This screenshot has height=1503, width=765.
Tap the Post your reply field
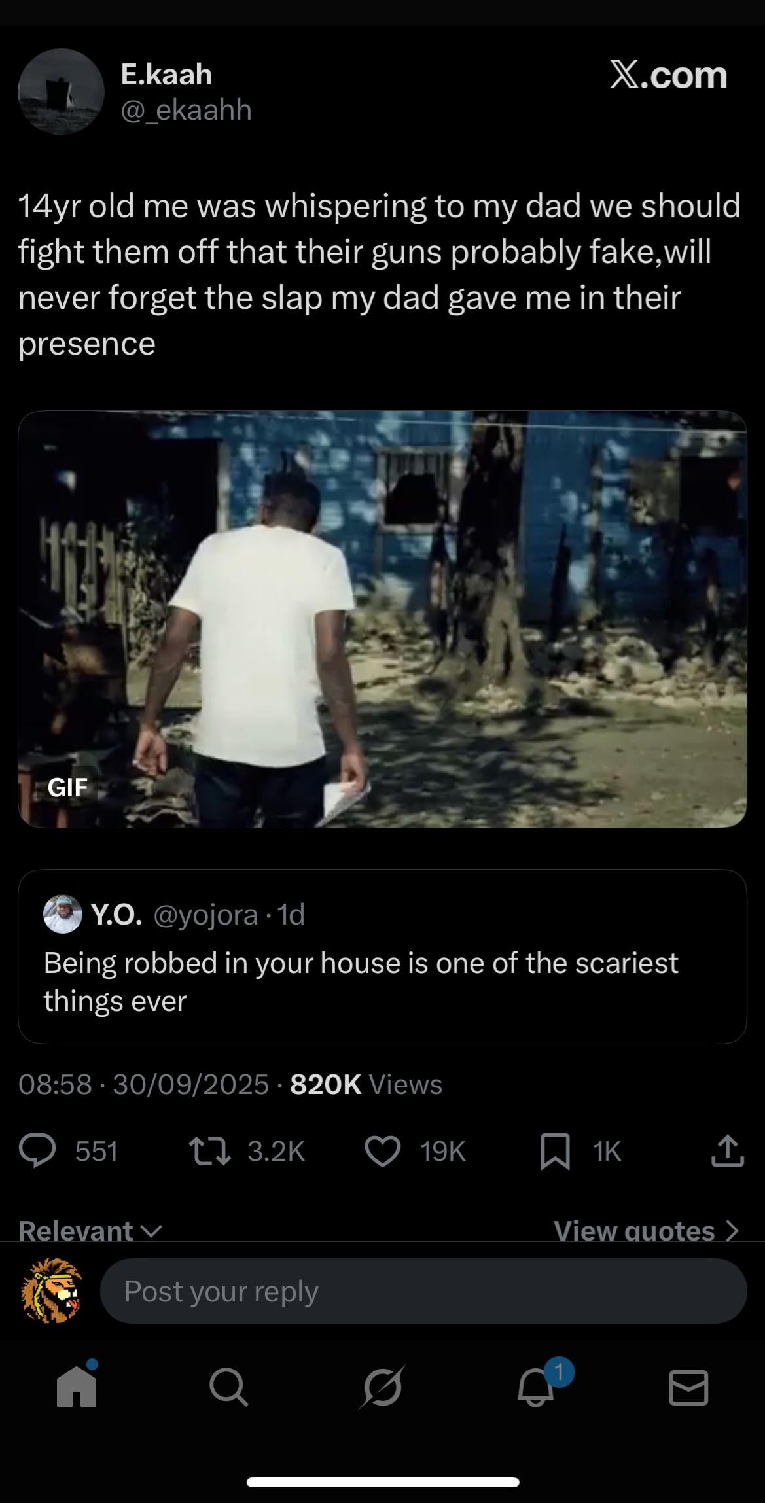coord(423,1291)
